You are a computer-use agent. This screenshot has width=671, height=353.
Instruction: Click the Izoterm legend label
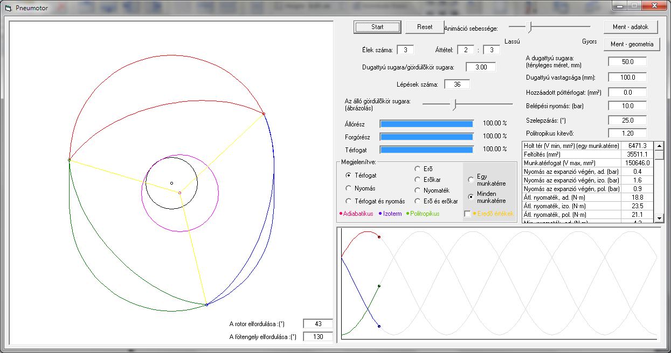tap(393, 214)
